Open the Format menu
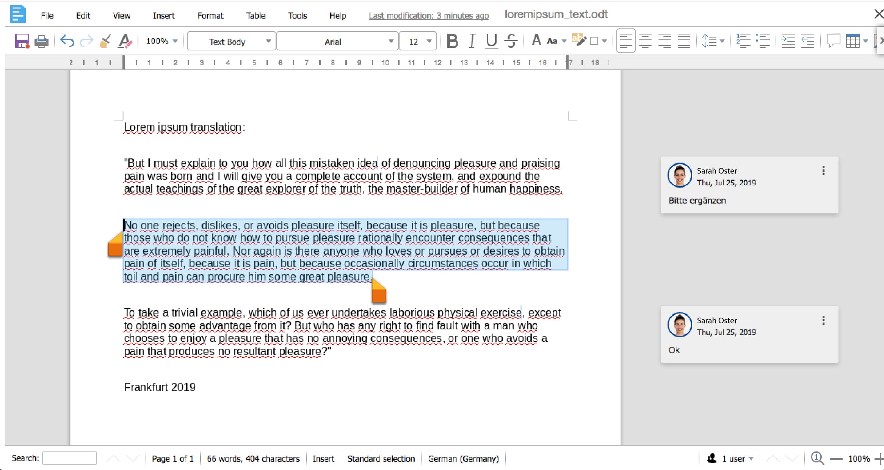This screenshot has width=884, height=470. (210, 16)
